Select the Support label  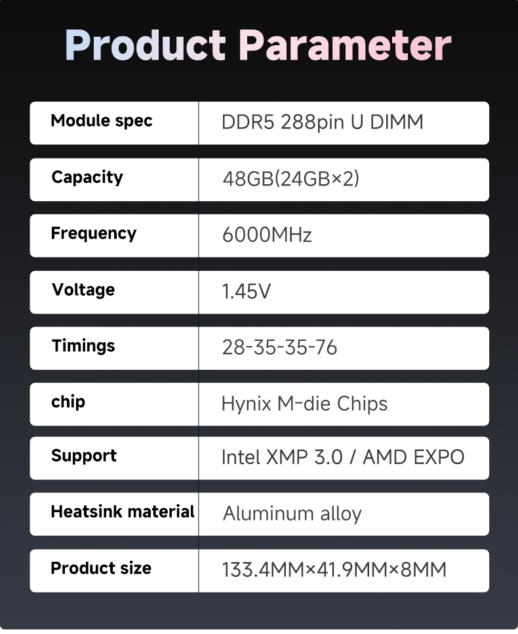click(x=84, y=456)
